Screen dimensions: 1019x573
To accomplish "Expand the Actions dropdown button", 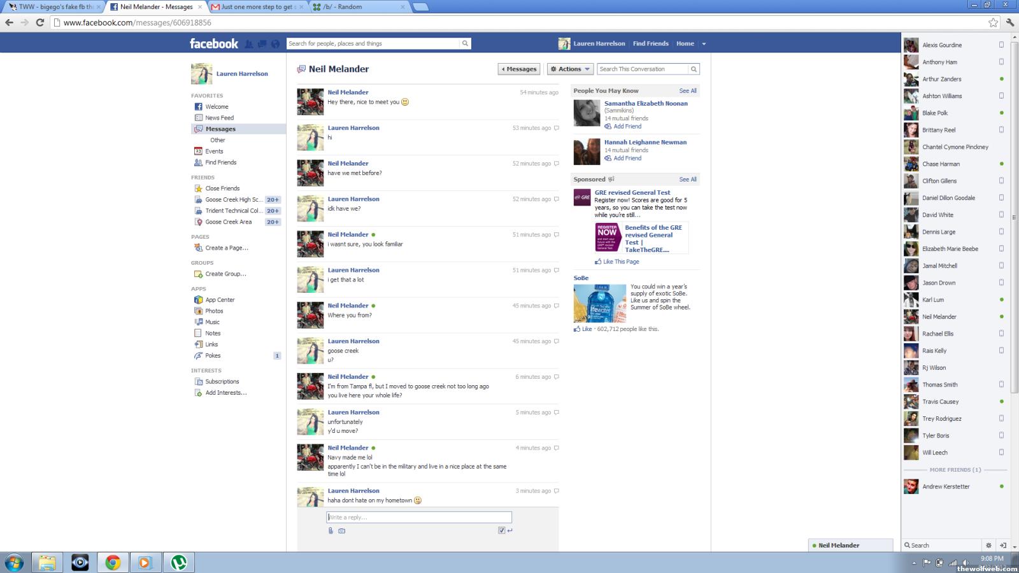I will [571, 69].
